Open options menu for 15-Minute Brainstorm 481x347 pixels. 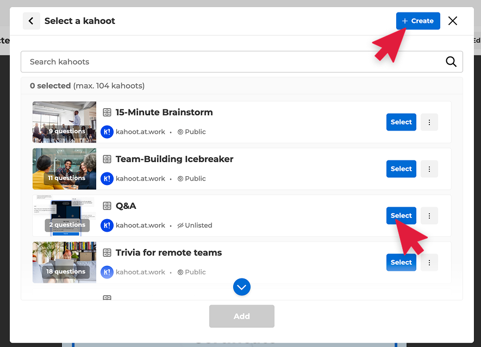429,122
